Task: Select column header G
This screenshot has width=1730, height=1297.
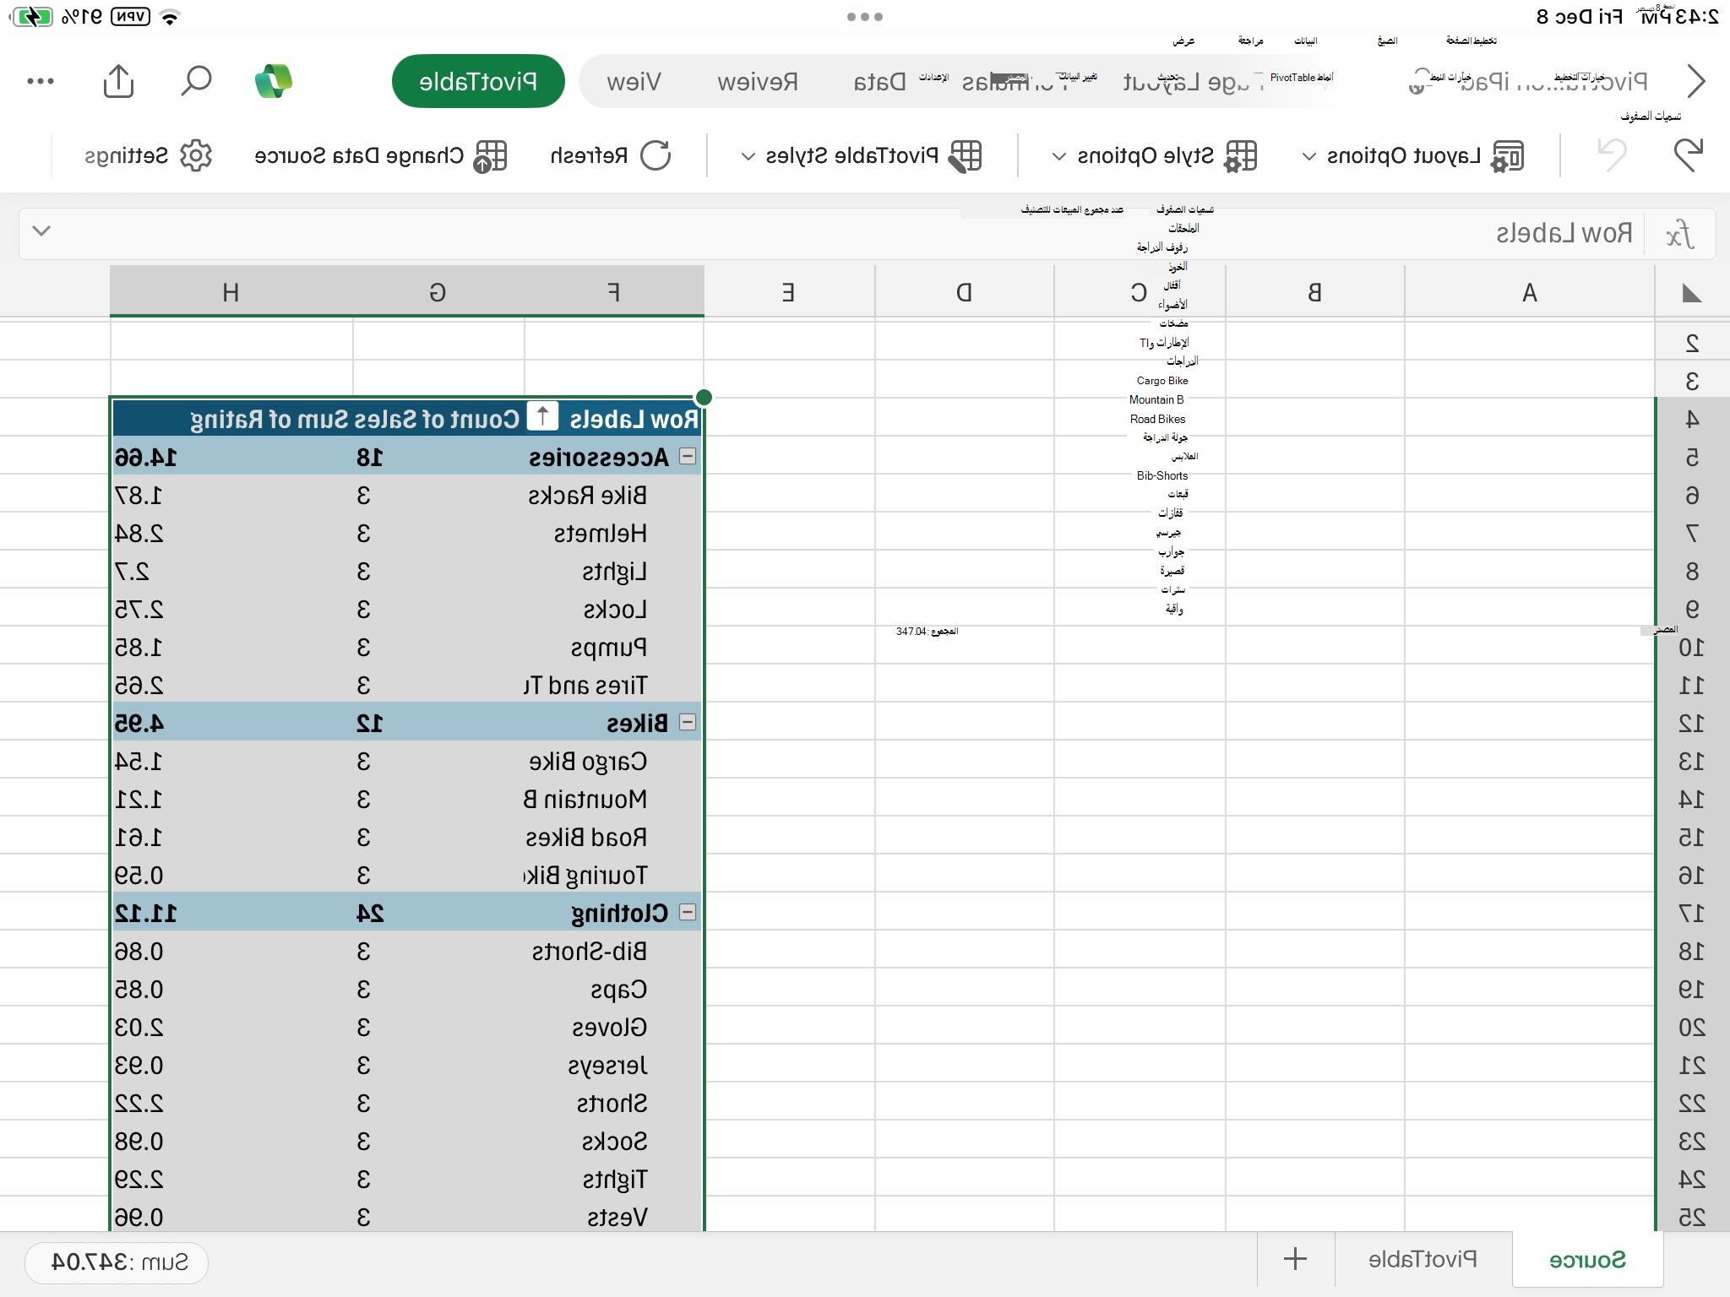Action: point(438,292)
